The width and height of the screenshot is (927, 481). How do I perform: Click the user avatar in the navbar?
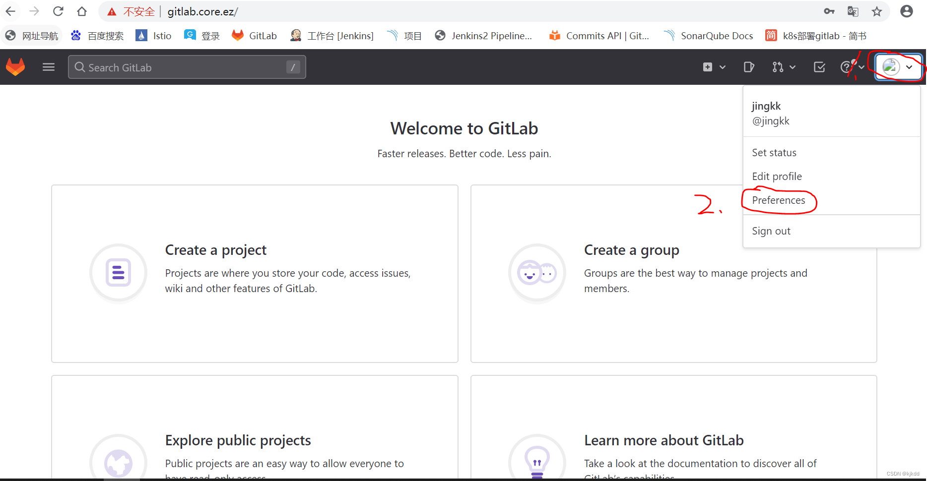[891, 67]
